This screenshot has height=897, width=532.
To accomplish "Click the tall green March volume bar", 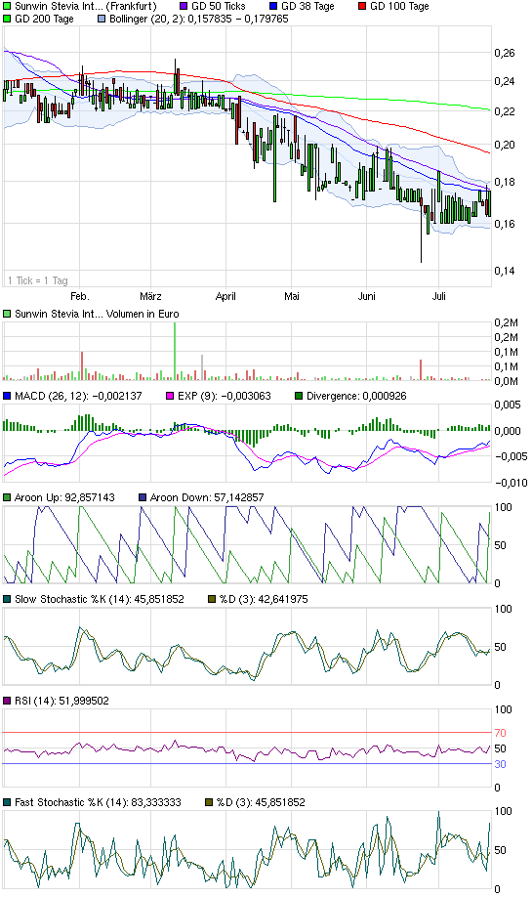I will pyautogui.click(x=175, y=351).
